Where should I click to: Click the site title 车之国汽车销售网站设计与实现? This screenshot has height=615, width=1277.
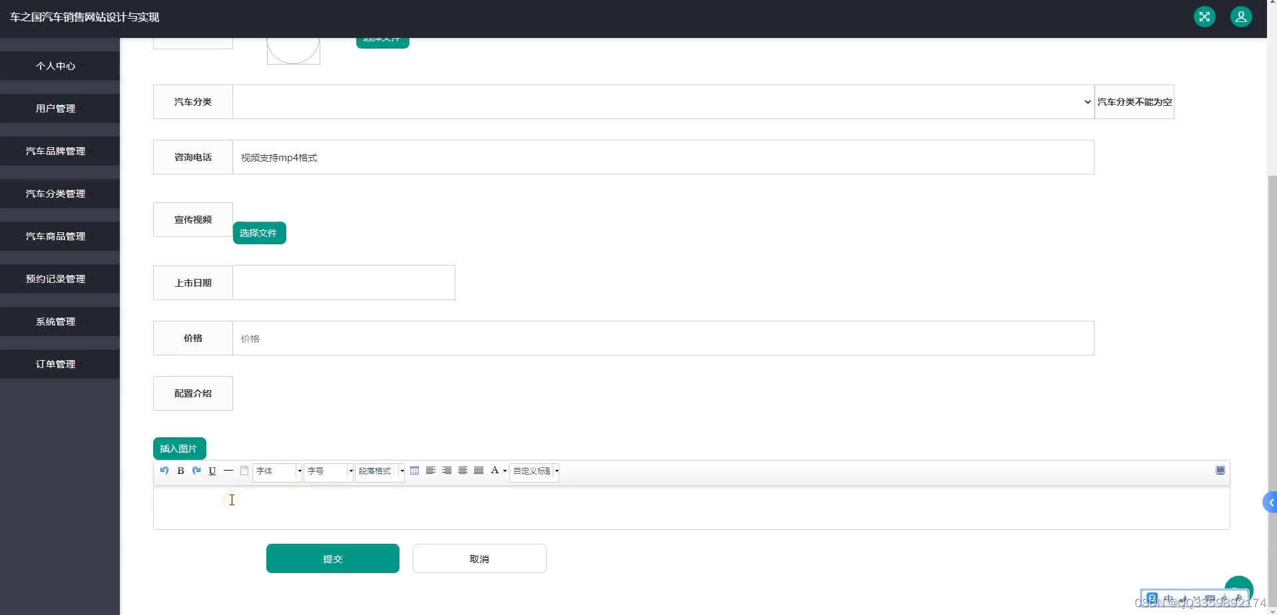[x=85, y=17]
